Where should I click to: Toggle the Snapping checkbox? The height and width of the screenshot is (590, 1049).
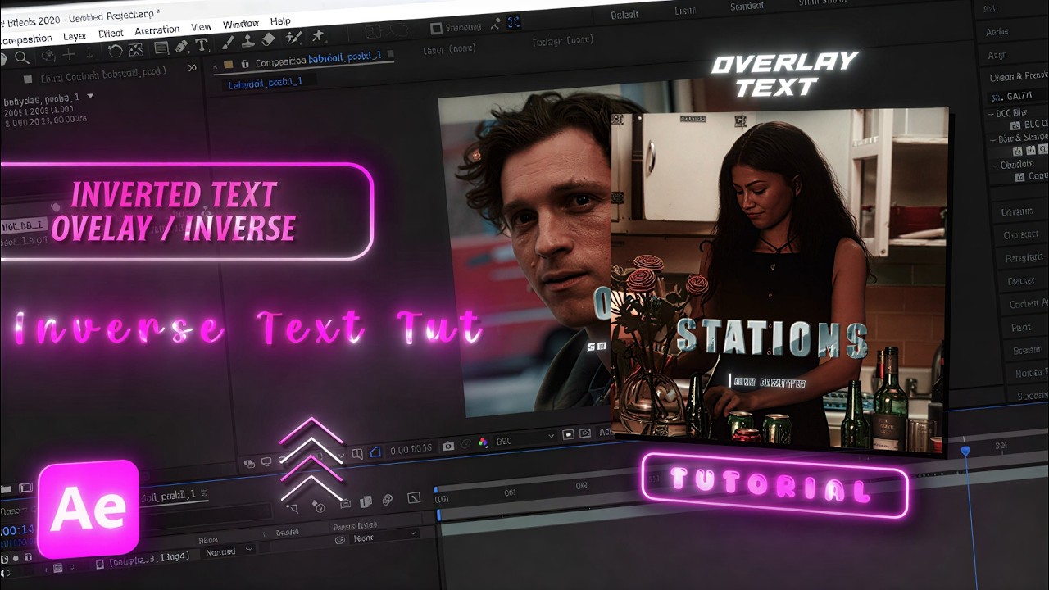click(437, 28)
